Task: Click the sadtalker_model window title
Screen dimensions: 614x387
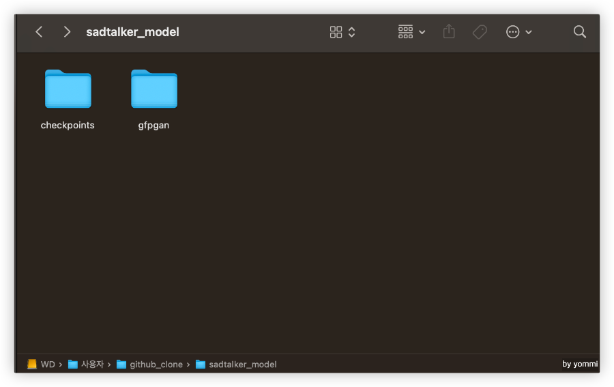Action: pos(133,32)
